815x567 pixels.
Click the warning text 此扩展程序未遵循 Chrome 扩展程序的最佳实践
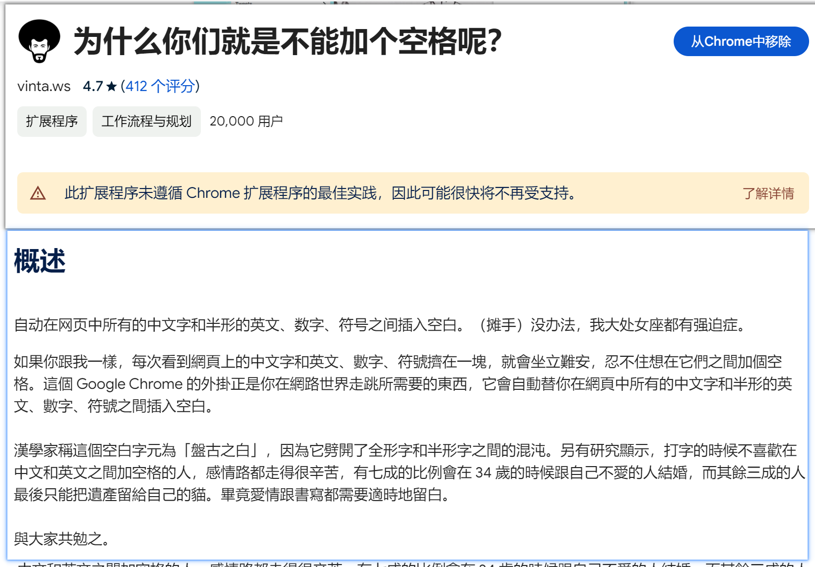click(x=221, y=193)
